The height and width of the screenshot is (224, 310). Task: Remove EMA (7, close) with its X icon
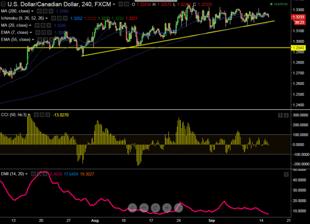click(49, 32)
